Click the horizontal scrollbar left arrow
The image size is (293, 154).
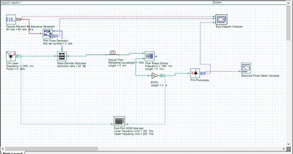3,149
